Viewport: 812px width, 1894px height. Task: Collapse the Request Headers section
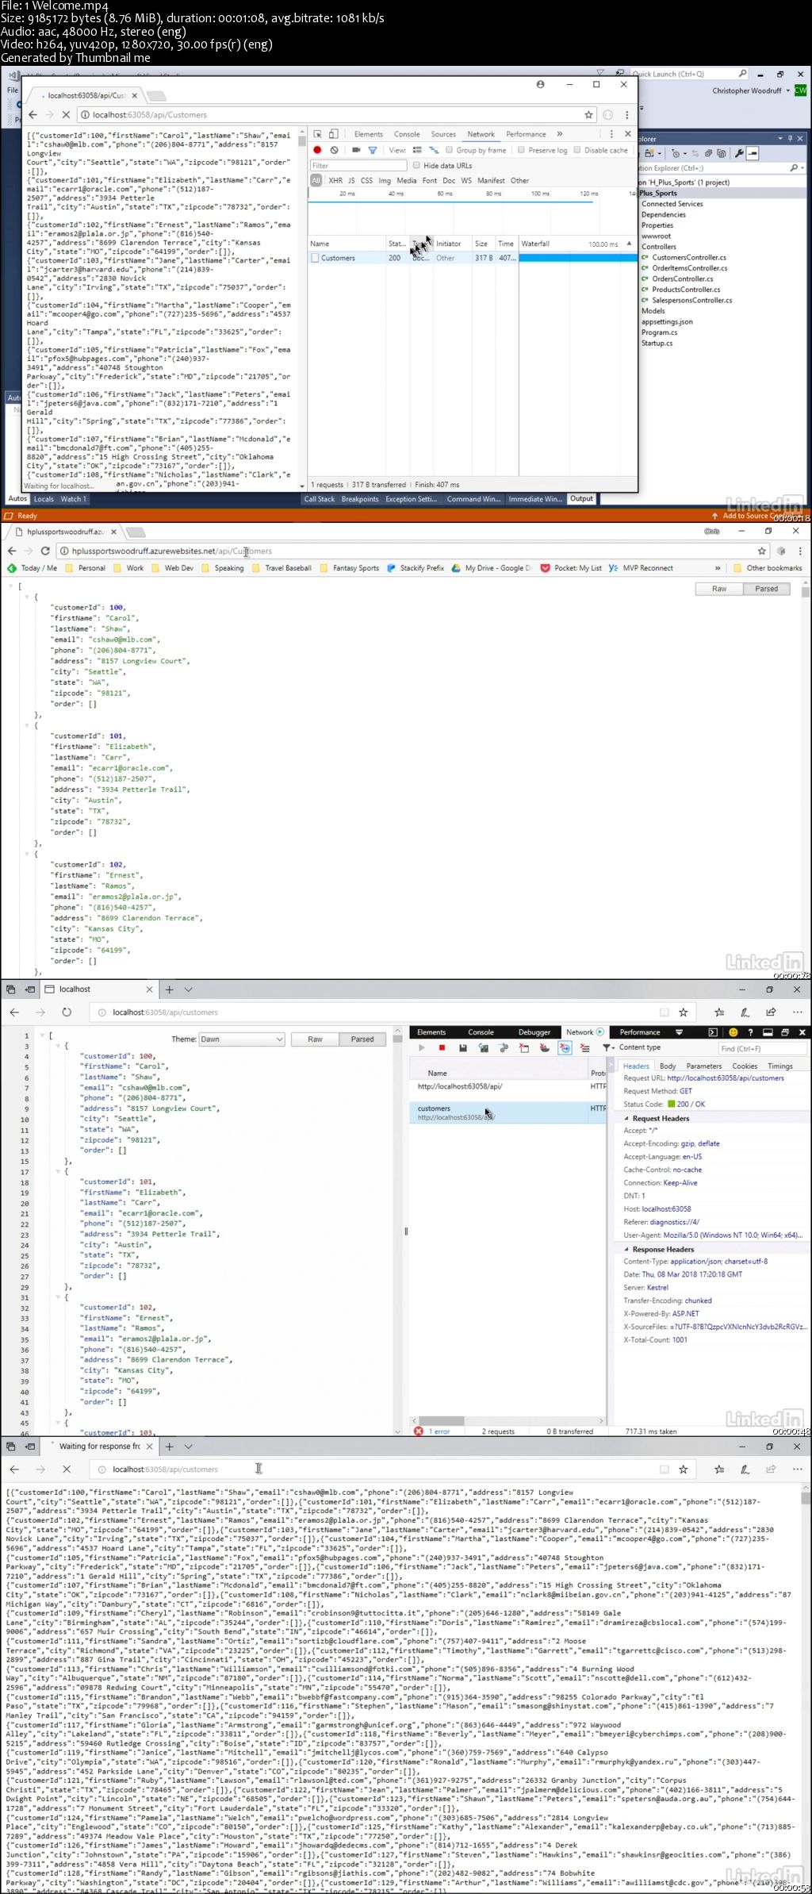(x=626, y=1118)
